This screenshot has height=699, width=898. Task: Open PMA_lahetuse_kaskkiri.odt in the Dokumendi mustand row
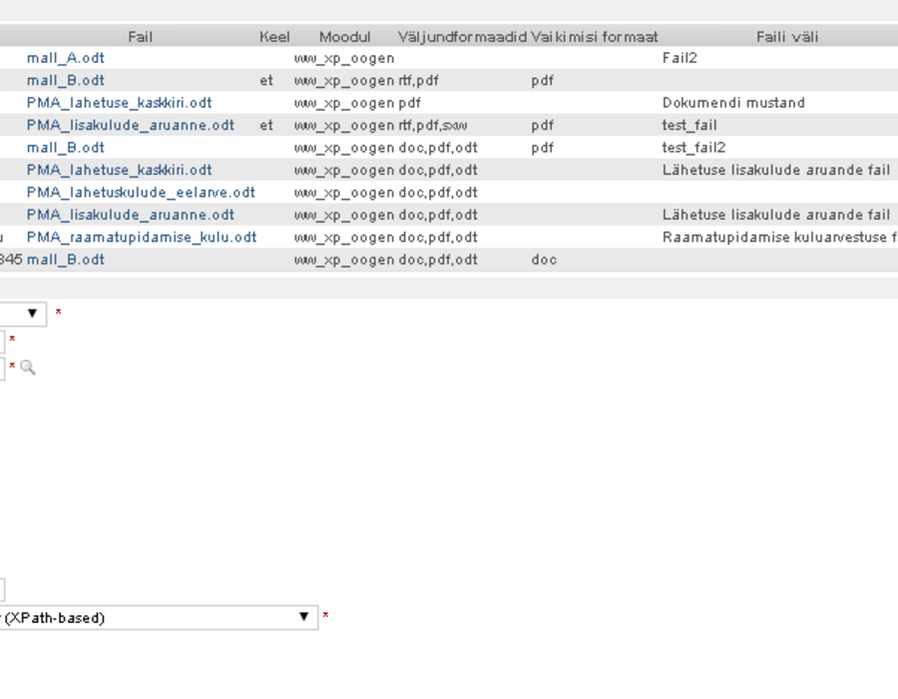119,103
